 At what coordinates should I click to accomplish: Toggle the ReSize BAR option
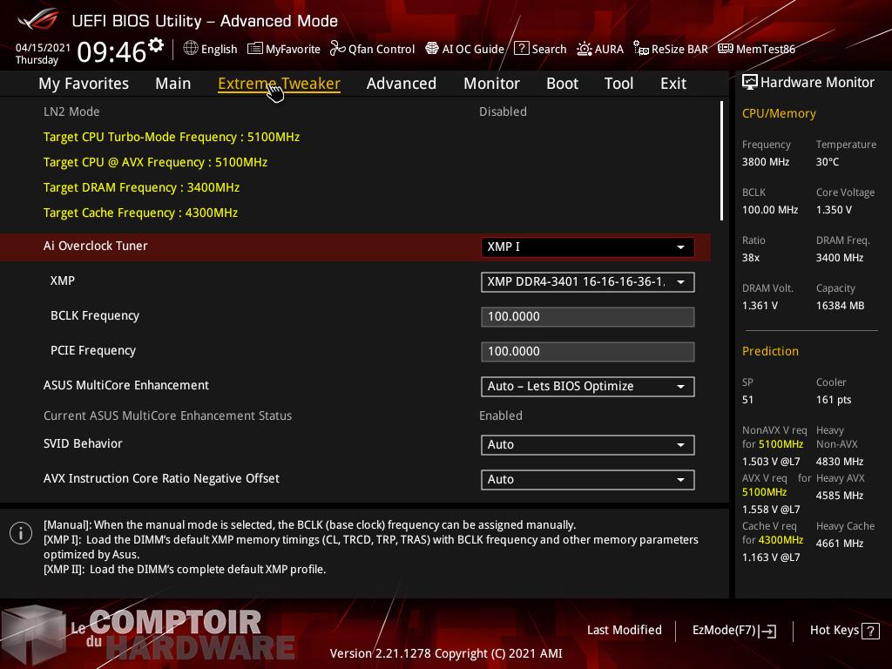point(670,49)
